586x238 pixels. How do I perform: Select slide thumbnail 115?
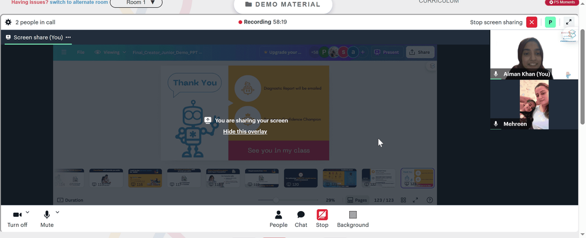[x=106, y=178]
